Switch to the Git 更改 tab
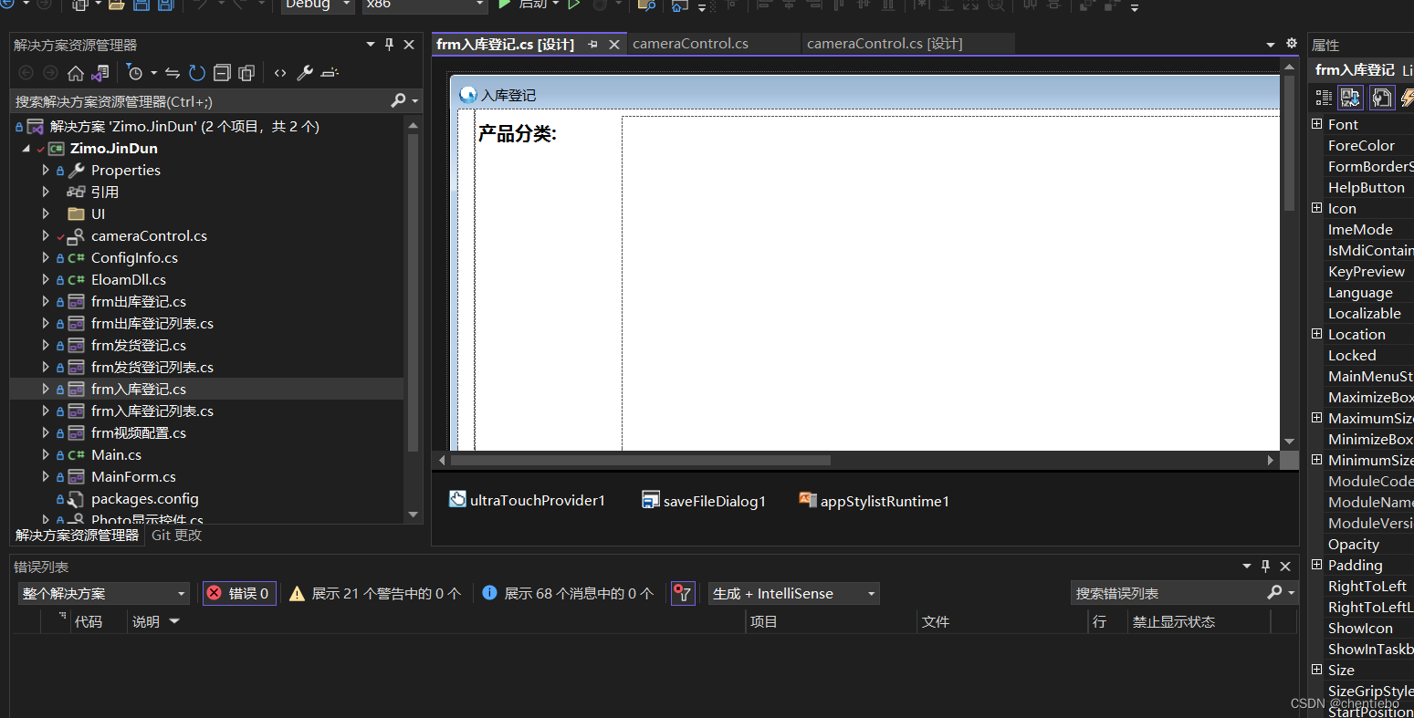The width and height of the screenshot is (1414, 718). (176, 536)
